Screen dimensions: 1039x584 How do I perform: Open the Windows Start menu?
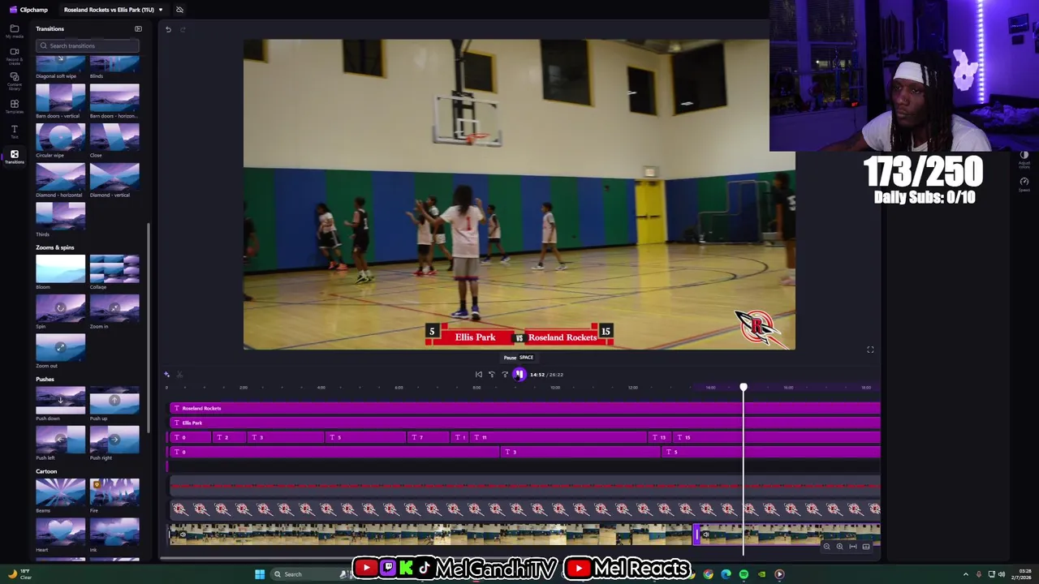click(x=260, y=574)
